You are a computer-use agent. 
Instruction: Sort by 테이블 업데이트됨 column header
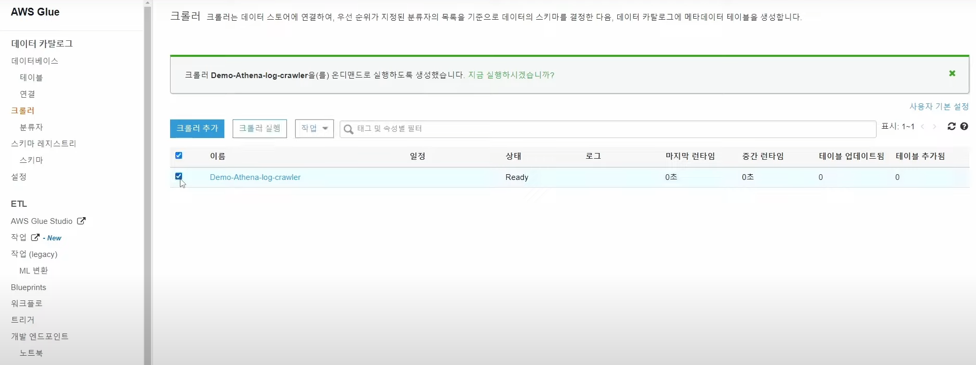(851, 156)
